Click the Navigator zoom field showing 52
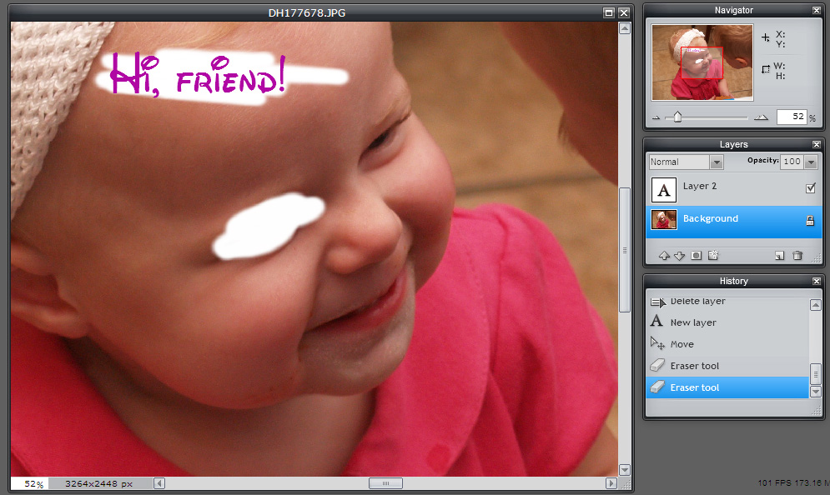 tap(792, 117)
